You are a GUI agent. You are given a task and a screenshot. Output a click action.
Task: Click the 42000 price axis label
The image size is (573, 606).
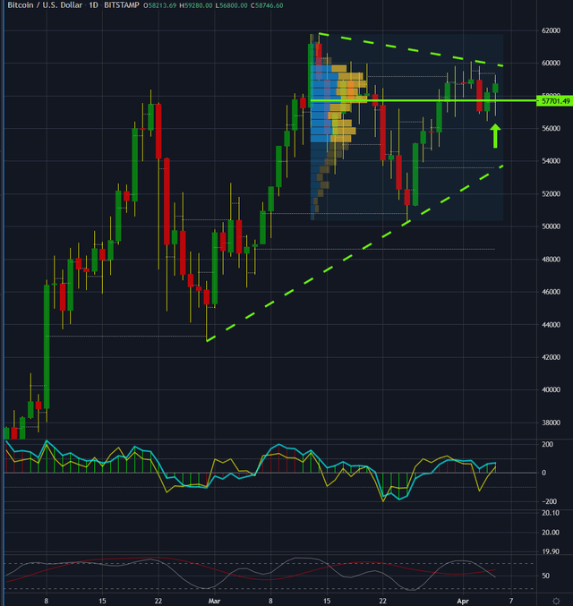pyautogui.click(x=551, y=357)
